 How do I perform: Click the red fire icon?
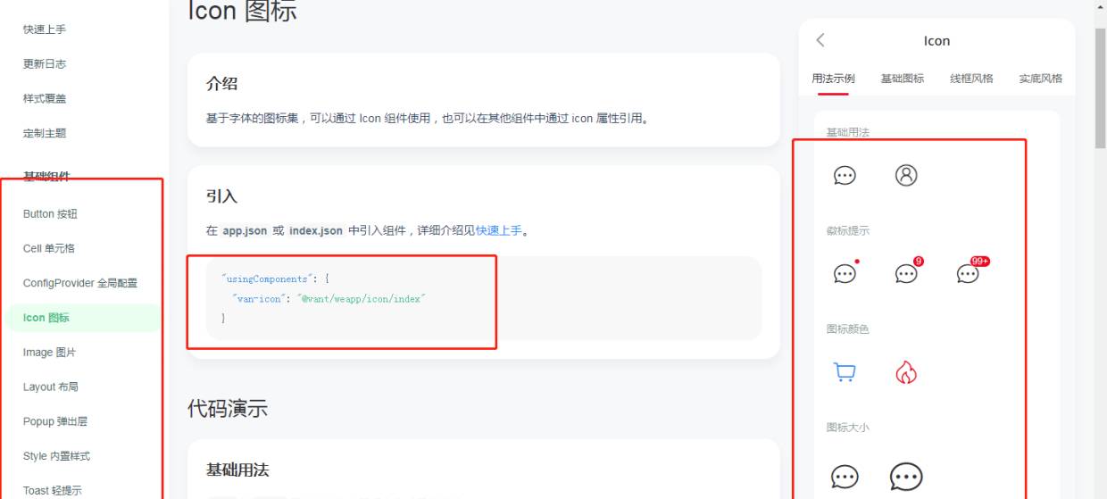coord(906,372)
